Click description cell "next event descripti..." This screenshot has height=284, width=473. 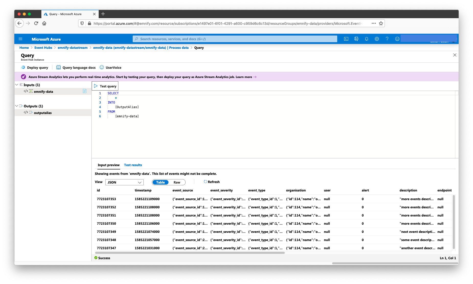tap(417, 232)
